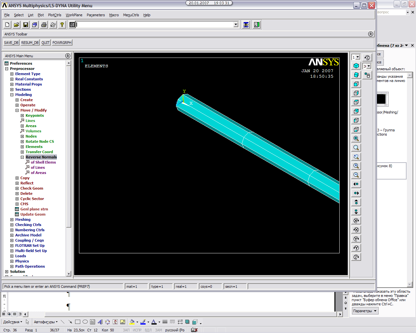Click Word's Font Color letter swatch

pyautogui.click(x=154, y=322)
